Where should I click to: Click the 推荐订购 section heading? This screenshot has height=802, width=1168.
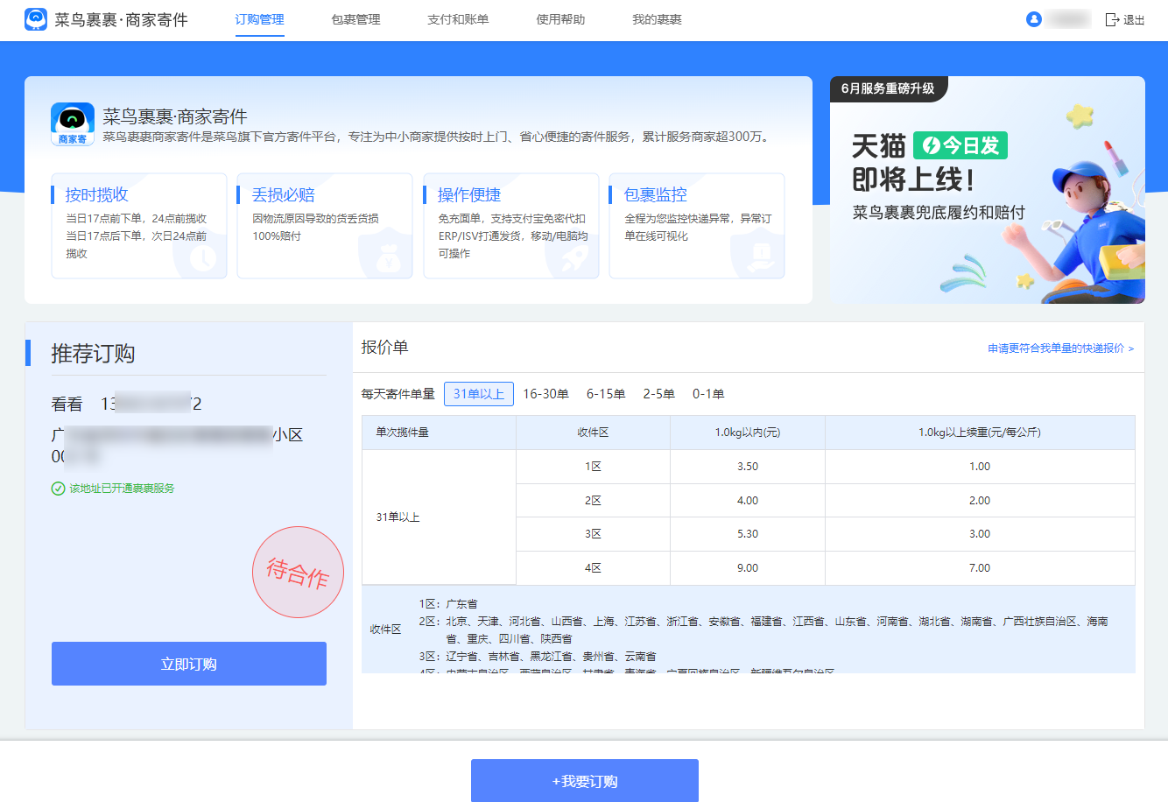pos(93,354)
